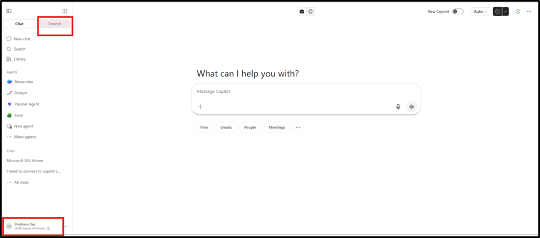Select the web globe mode icon
The width and height of the screenshot is (540, 238).
click(310, 12)
